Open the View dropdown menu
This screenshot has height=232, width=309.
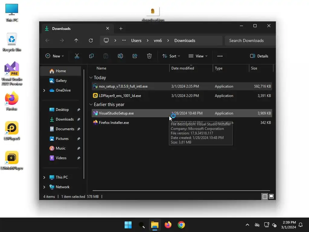pyautogui.click(x=198, y=56)
